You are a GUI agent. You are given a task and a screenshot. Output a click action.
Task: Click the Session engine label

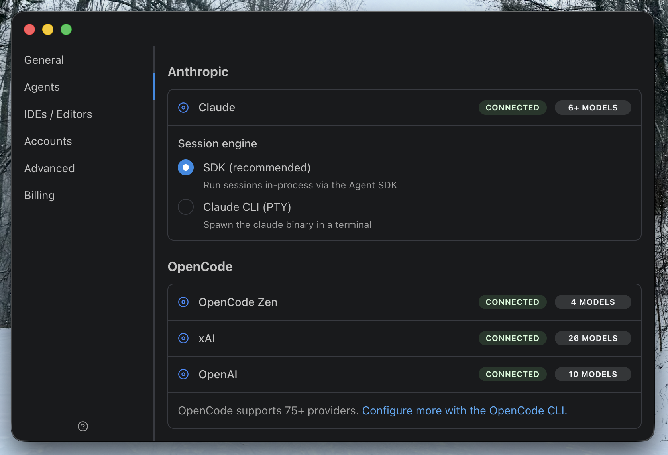pos(218,143)
